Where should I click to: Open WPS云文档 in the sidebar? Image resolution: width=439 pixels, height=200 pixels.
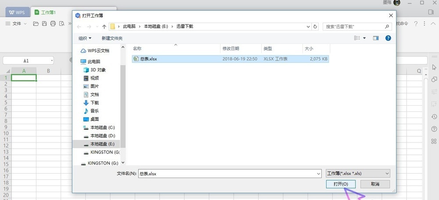[95, 50]
